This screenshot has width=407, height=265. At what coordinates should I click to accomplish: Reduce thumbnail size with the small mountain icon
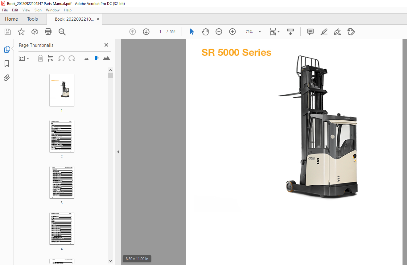[x=86, y=58]
